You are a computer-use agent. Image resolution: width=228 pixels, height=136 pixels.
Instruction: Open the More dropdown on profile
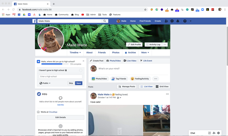click(x=145, y=53)
